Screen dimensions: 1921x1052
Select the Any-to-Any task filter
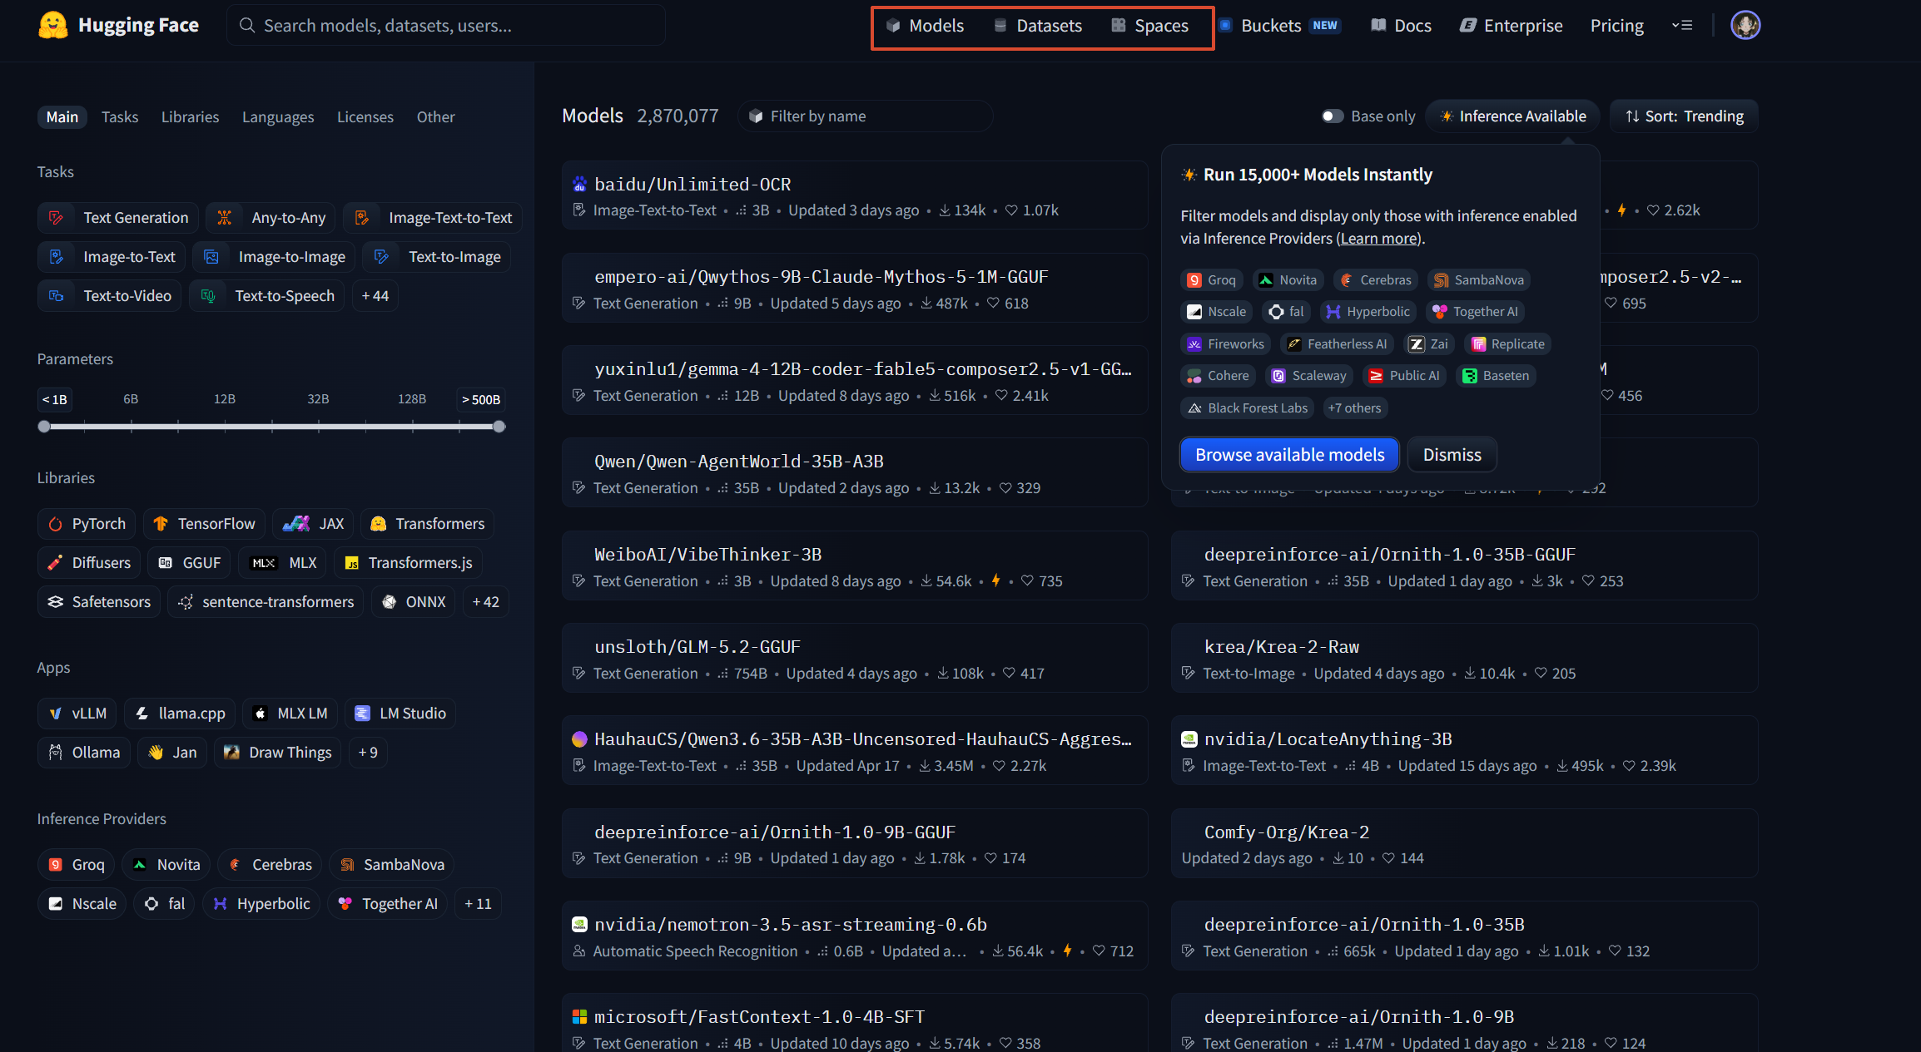pos(271,218)
